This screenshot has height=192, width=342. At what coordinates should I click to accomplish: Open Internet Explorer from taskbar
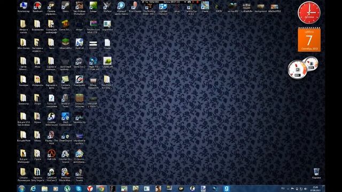(33, 188)
